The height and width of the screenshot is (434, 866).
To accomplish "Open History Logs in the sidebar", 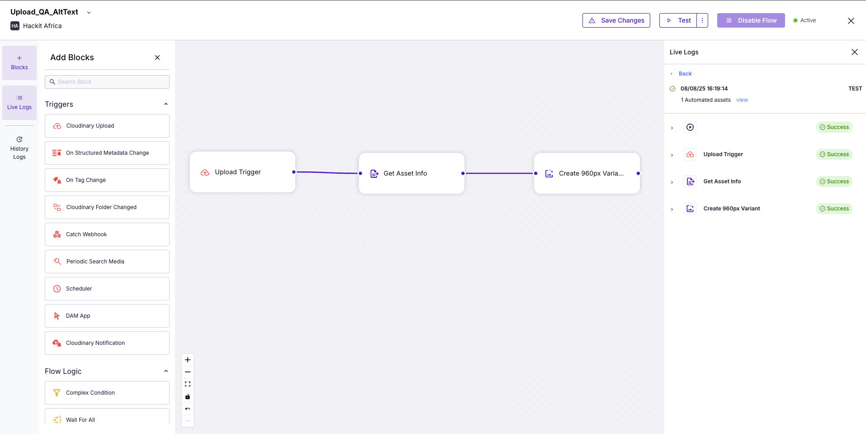I will pos(19,147).
